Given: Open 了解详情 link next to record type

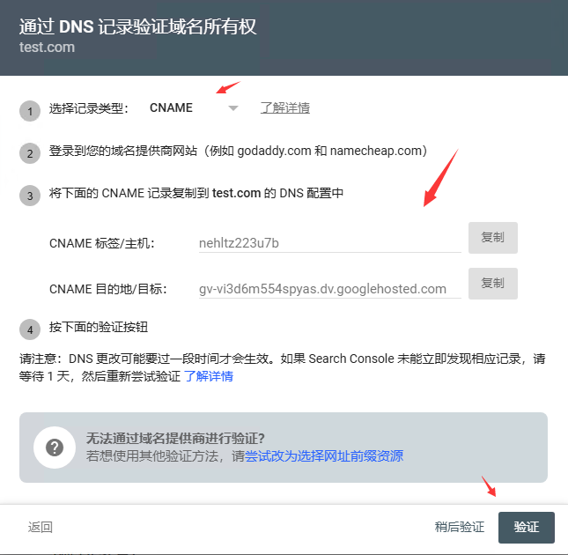Looking at the screenshot, I should point(285,107).
